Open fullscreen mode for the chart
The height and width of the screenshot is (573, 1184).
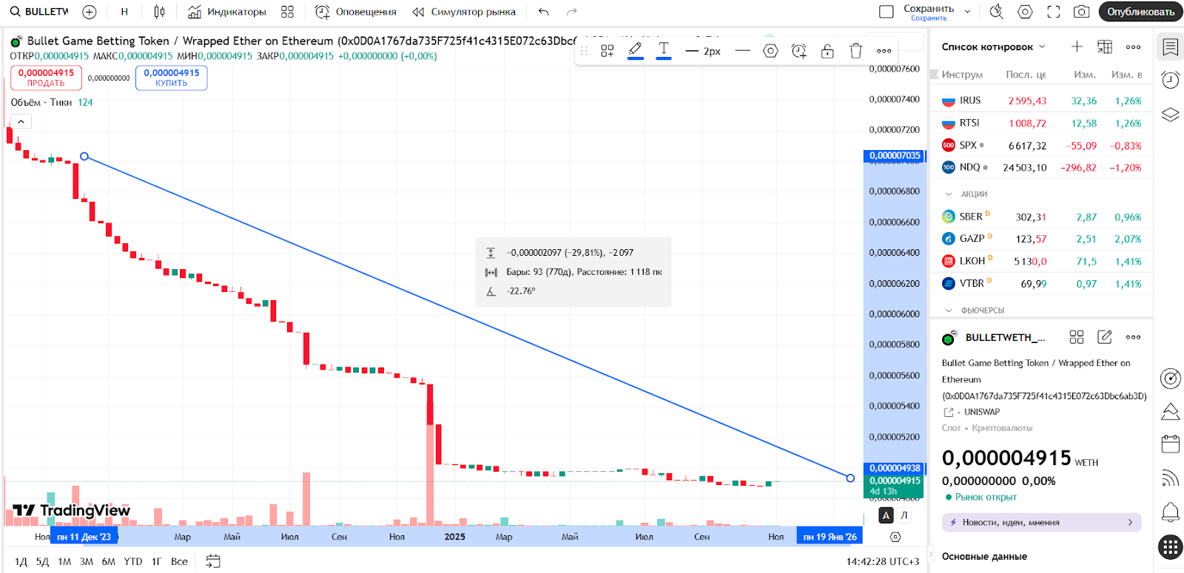pyautogui.click(x=1053, y=12)
